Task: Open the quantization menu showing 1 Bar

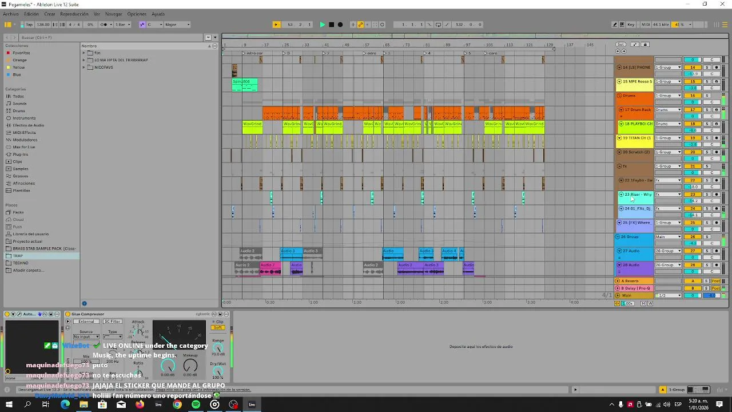Action: click(122, 25)
